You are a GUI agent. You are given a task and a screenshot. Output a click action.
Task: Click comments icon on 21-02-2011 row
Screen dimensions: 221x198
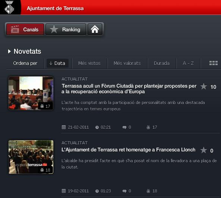124,128
